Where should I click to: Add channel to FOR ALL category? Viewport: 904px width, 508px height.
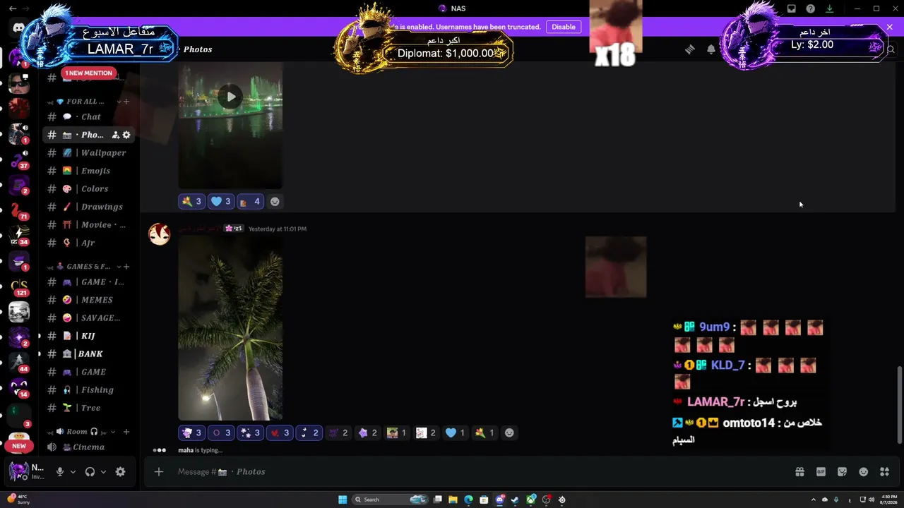tap(126, 102)
